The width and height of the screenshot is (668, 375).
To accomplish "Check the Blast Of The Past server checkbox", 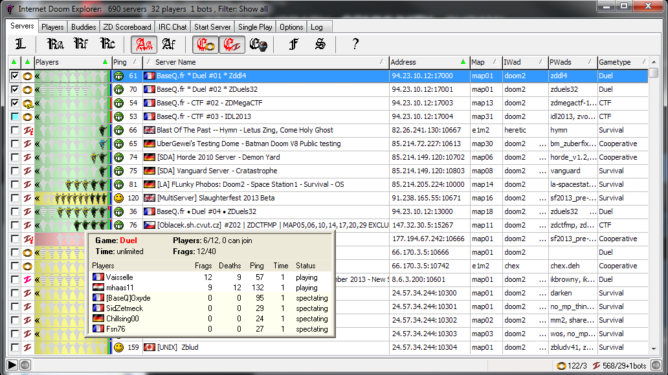I will click(15, 130).
